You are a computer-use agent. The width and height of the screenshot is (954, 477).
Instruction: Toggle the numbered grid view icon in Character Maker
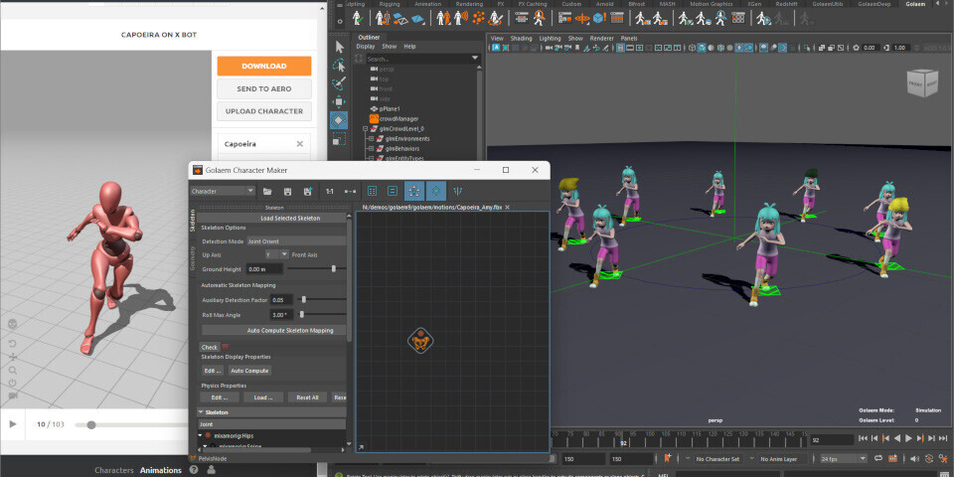[x=373, y=191]
